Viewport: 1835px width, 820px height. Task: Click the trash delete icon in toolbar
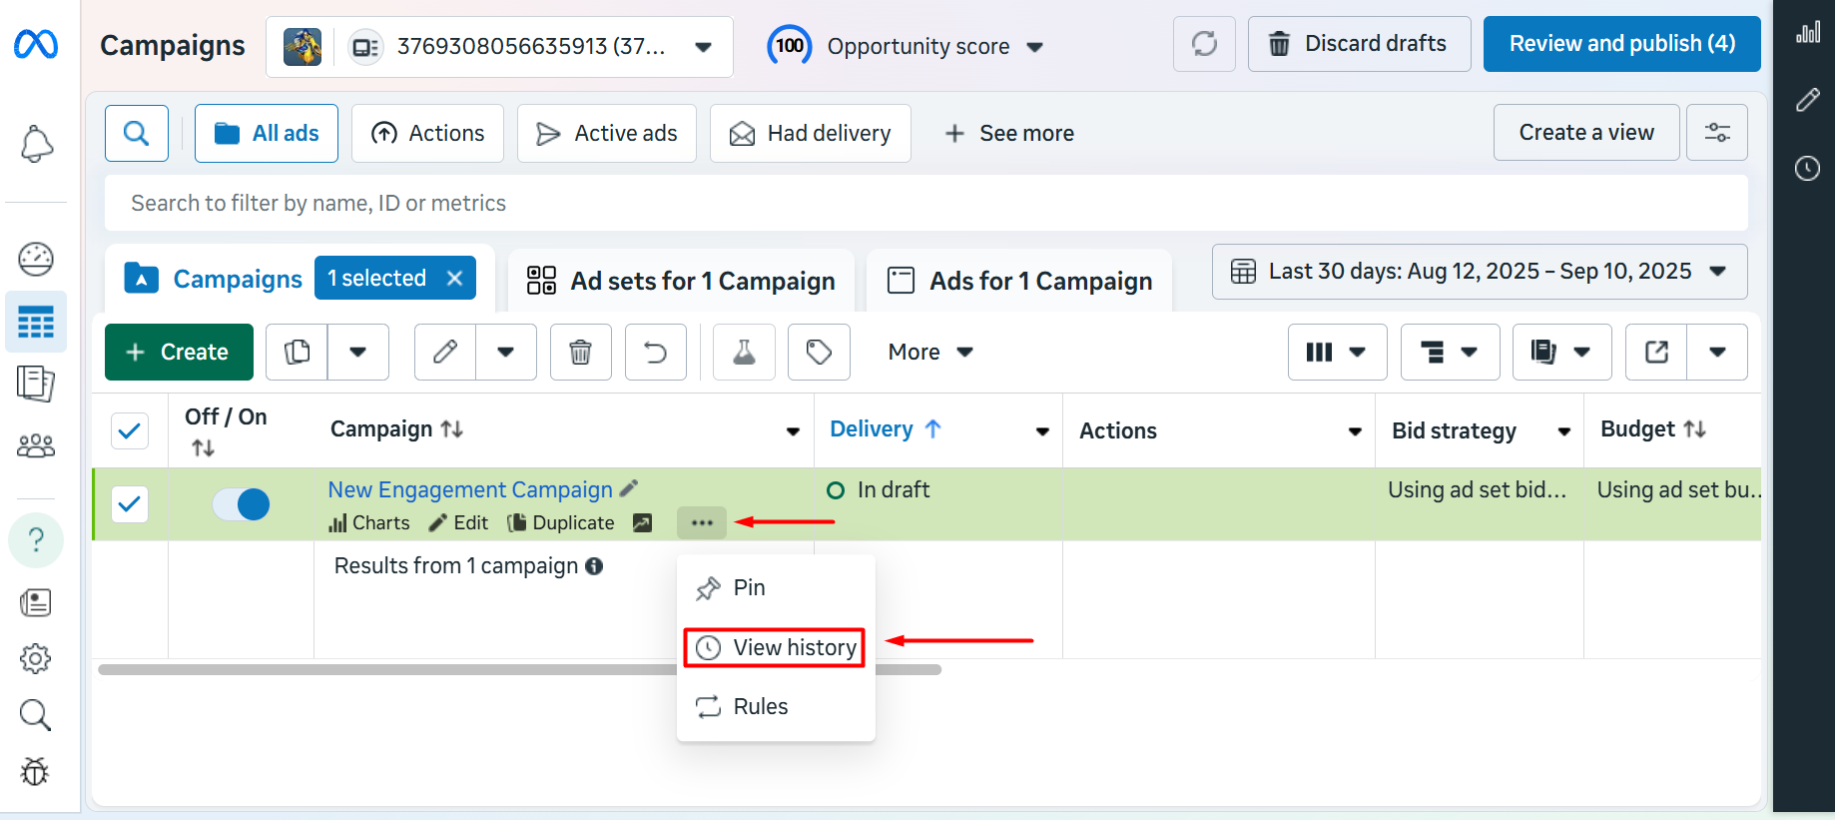point(580,352)
